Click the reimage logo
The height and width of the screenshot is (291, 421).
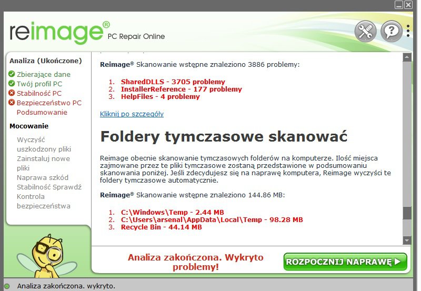pyautogui.click(x=59, y=32)
